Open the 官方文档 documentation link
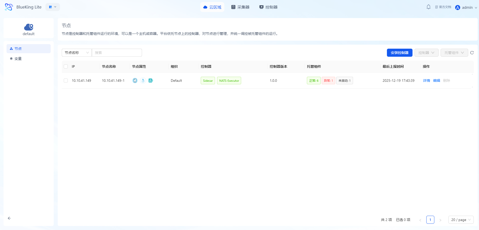This screenshot has width=479, height=230. coord(443,7)
